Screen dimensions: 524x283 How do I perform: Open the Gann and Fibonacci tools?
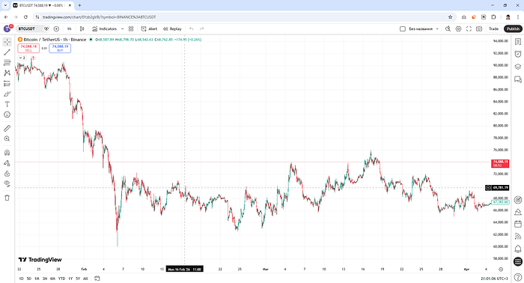pos(7,62)
